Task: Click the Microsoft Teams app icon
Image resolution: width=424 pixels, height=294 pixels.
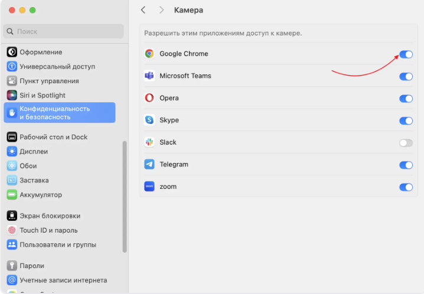Action: (x=149, y=76)
